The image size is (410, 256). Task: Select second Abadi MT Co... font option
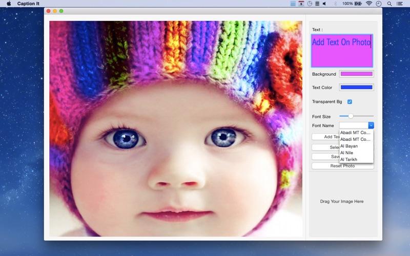[356, 139]
